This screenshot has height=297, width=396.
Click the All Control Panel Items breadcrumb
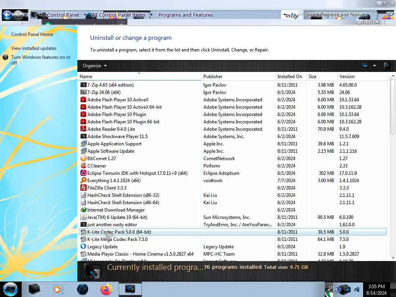118,15
